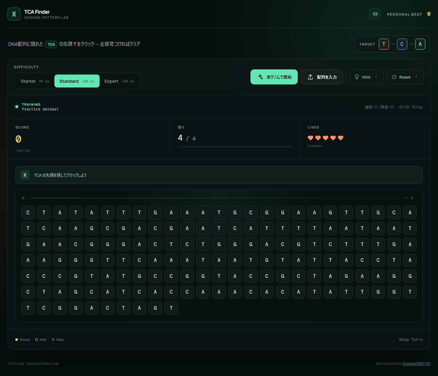
Task: Open the 配列を入力 sequence input button
Action: click(x=322, y=77)
